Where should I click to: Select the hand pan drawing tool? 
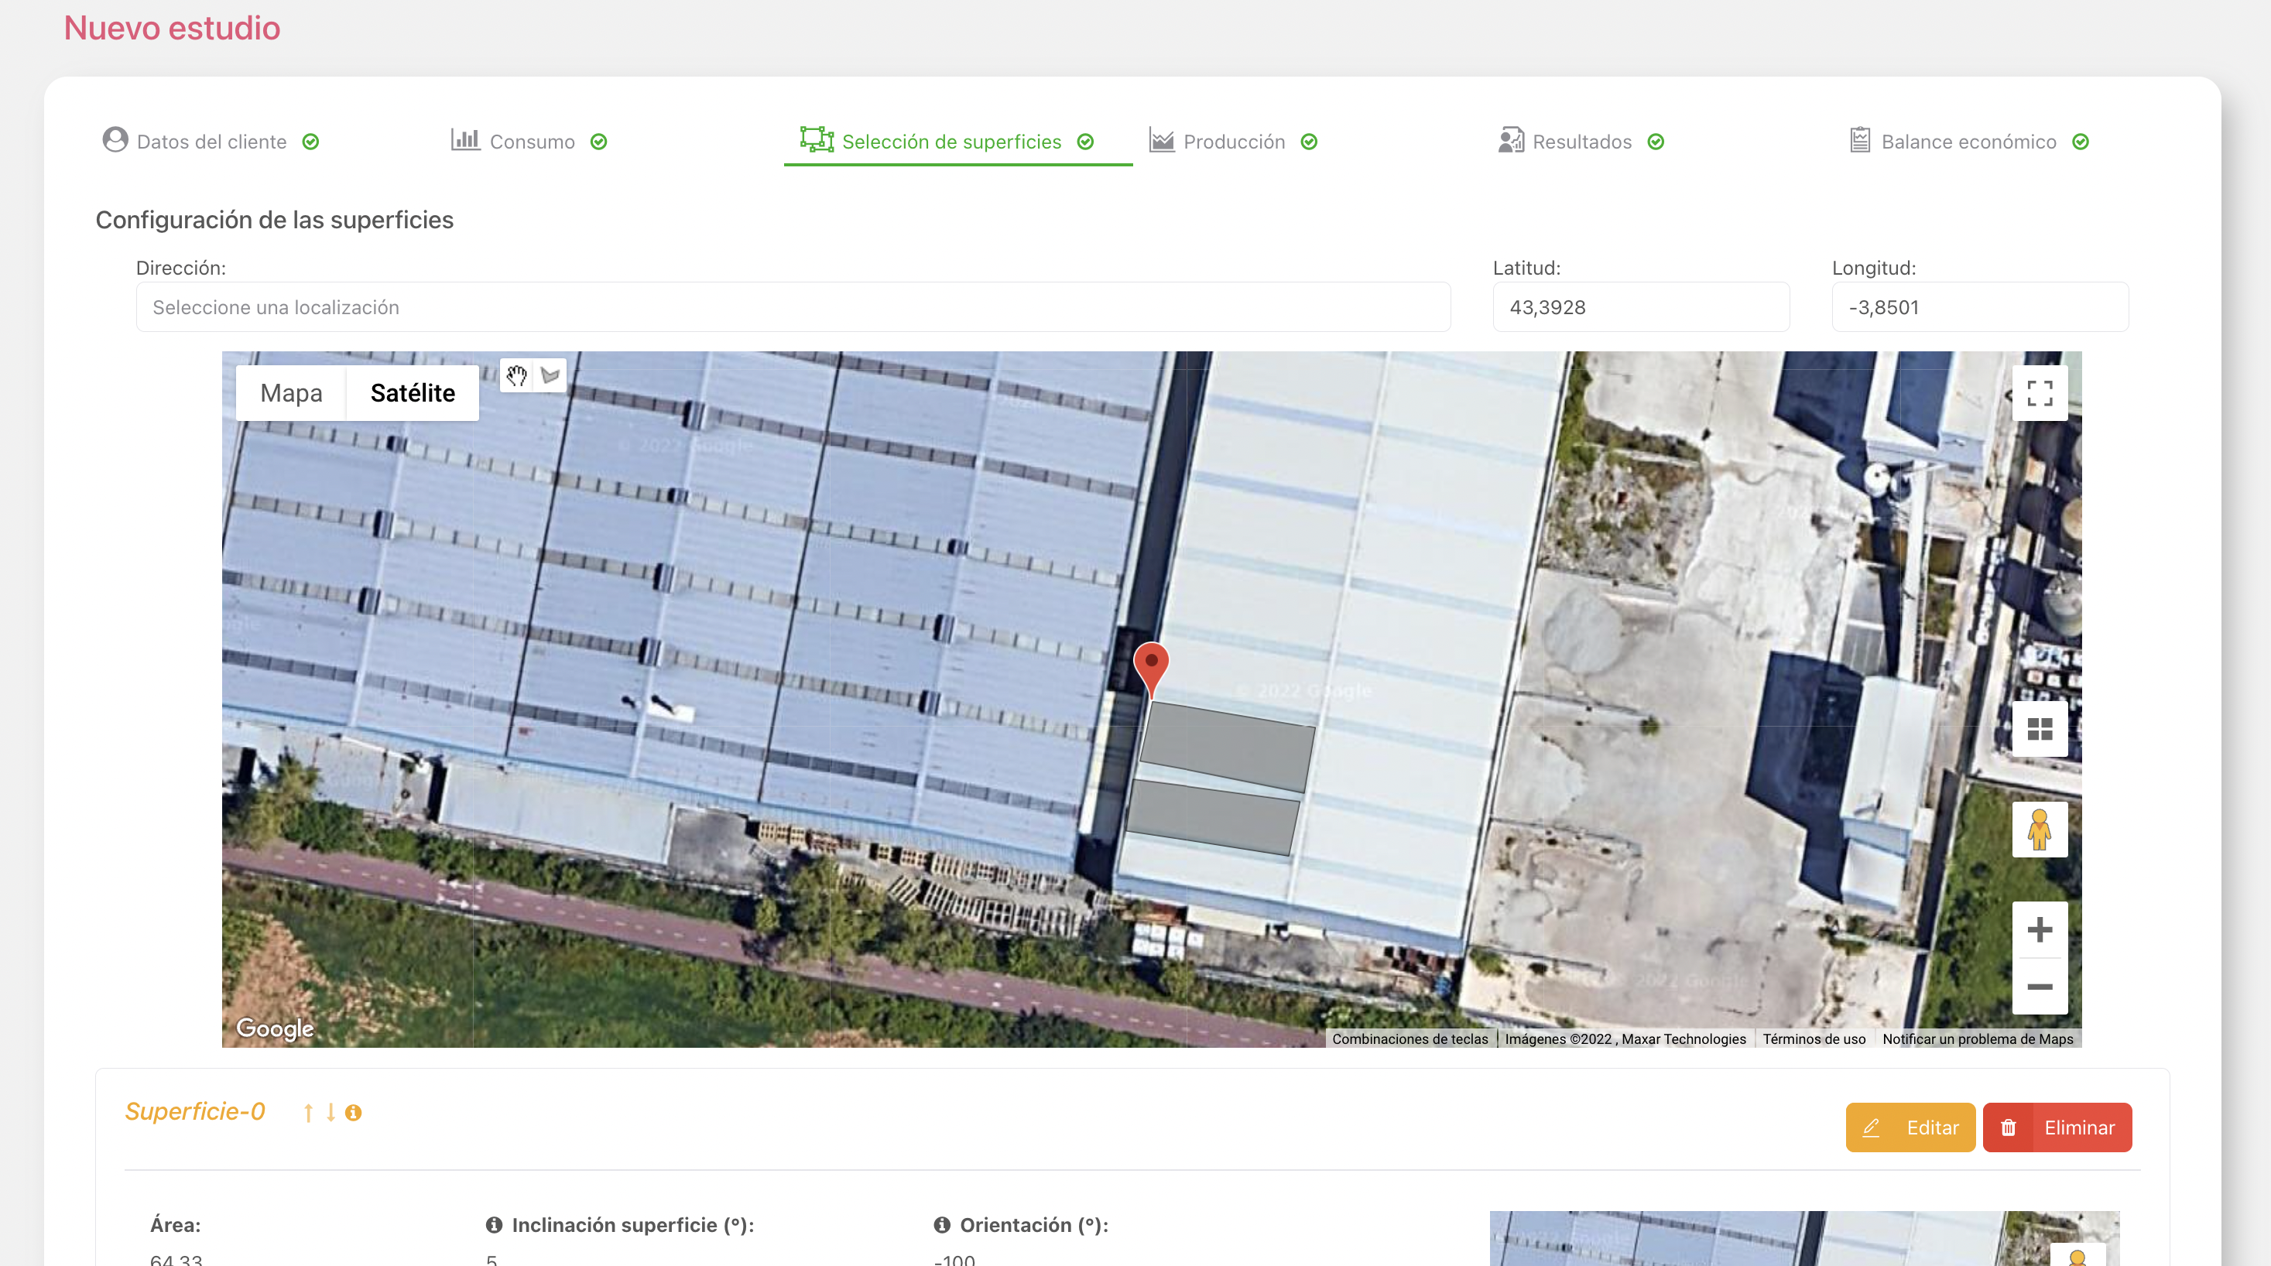[516, 376]
